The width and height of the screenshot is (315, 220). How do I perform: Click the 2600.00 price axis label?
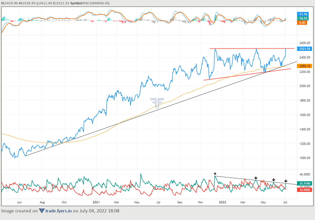[305, 43]
